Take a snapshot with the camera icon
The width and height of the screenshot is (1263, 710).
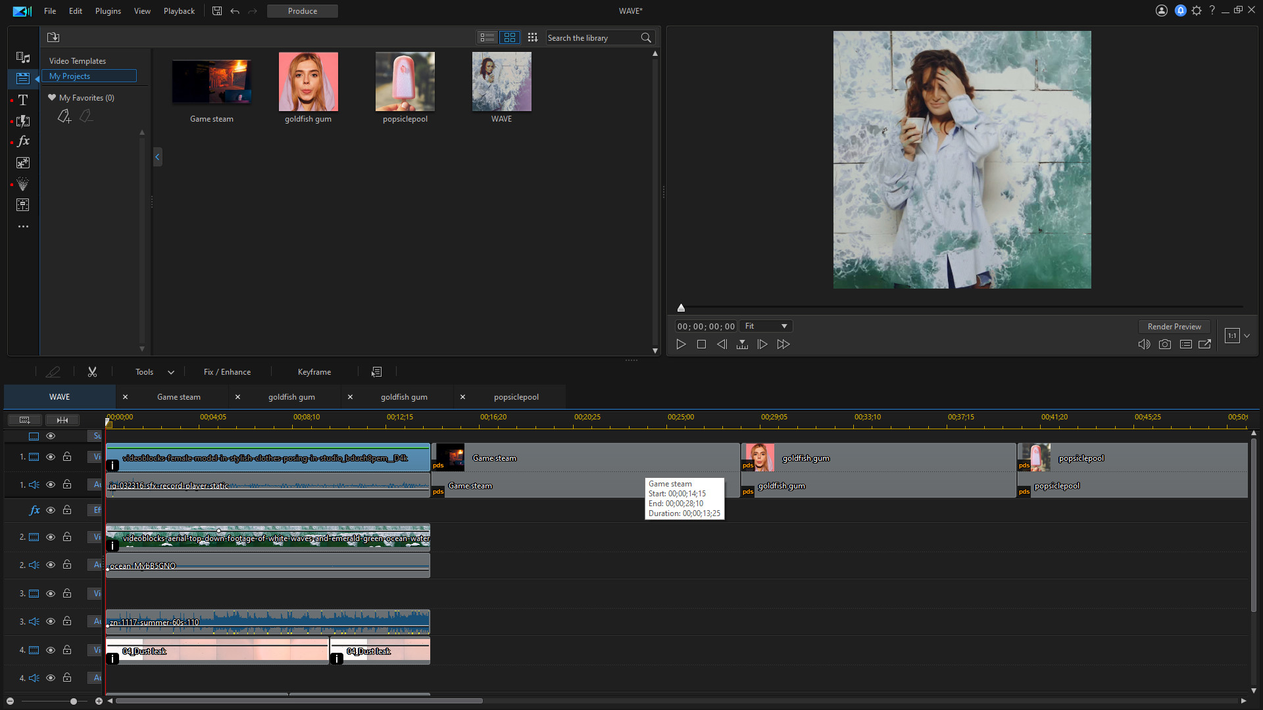[x=1165, y=344]
